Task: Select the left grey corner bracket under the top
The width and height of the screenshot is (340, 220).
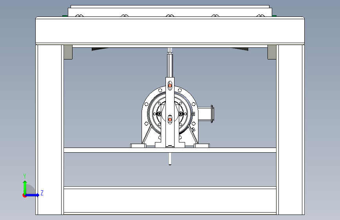Action: (x=68, y=52)
